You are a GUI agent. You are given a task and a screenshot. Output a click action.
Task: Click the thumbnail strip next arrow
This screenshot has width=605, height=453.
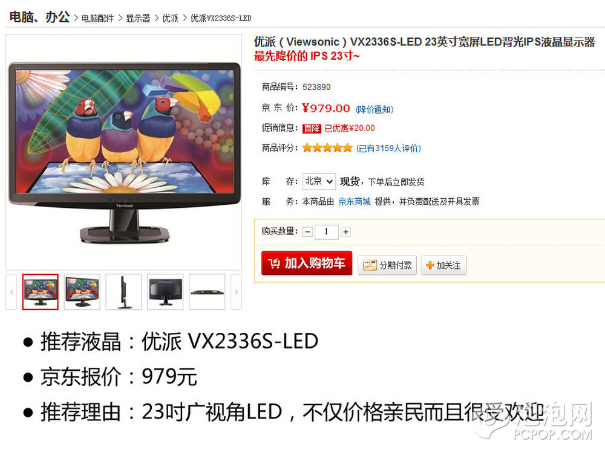(236, 292)
